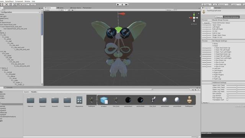Adjust the Upper Arm Twist slider
This screenshot has width=245, height=138.
tap(236, 85)
